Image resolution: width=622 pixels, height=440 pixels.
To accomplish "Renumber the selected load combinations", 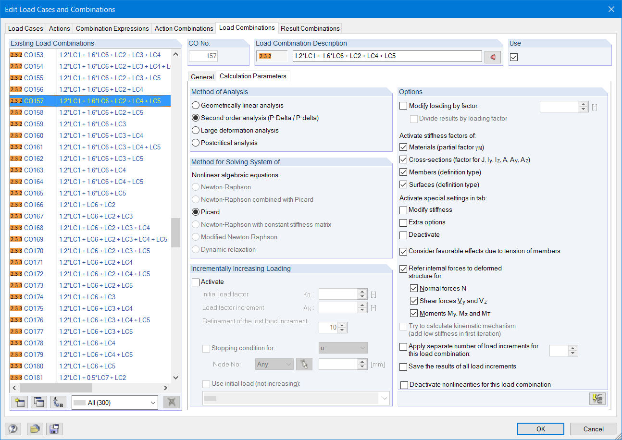I will coord(58,403).
